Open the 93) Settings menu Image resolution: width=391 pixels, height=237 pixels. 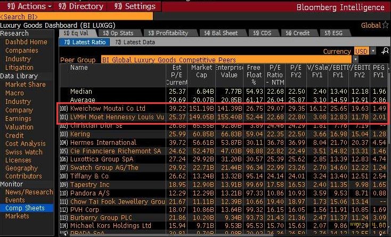pyautogui.click(x=134, y=6)
